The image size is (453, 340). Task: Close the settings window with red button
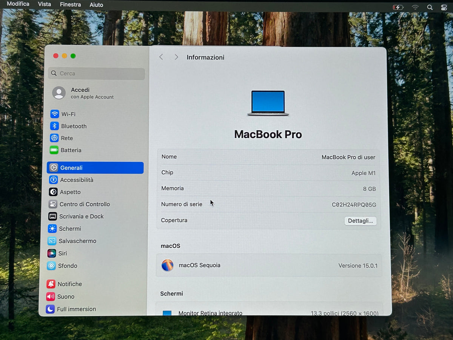coord(56,56)
